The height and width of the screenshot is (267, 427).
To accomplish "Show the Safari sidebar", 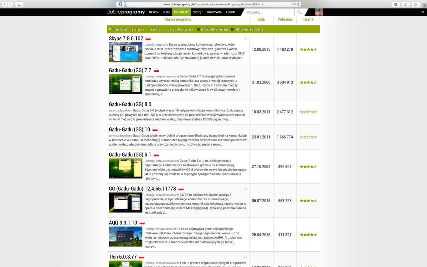I will [x=19, y=4].
